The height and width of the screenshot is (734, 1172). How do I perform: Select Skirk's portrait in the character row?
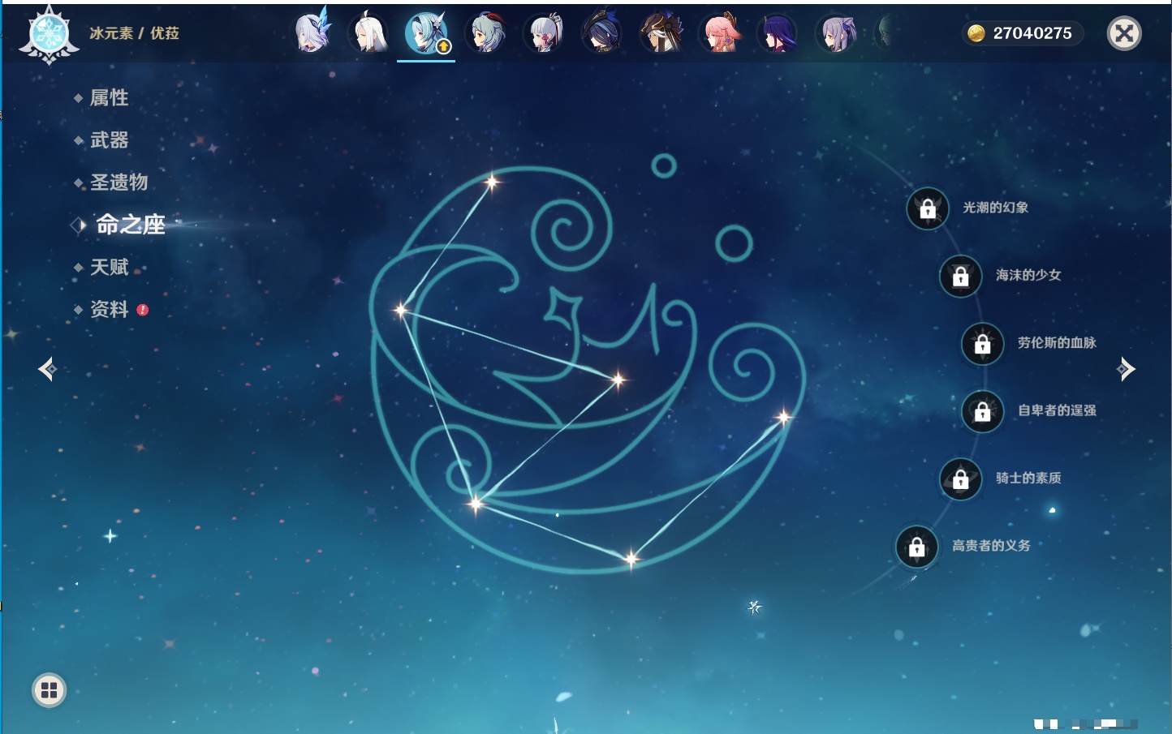[x=312, y=33]
